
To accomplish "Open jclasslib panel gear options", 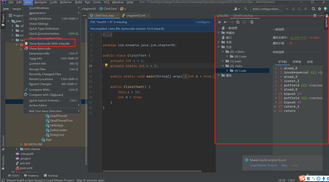I will click(x=315, y=16).
